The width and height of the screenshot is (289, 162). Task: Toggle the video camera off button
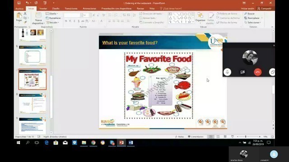click(x=242, y=72)
